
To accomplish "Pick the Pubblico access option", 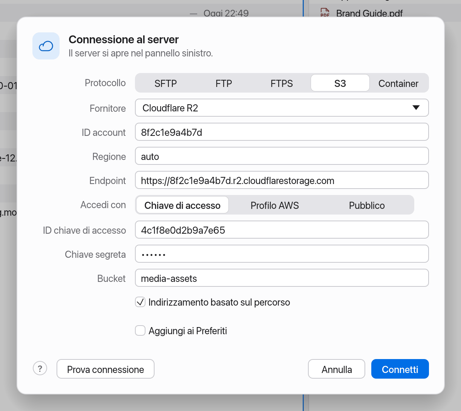I will coord(367,205).
